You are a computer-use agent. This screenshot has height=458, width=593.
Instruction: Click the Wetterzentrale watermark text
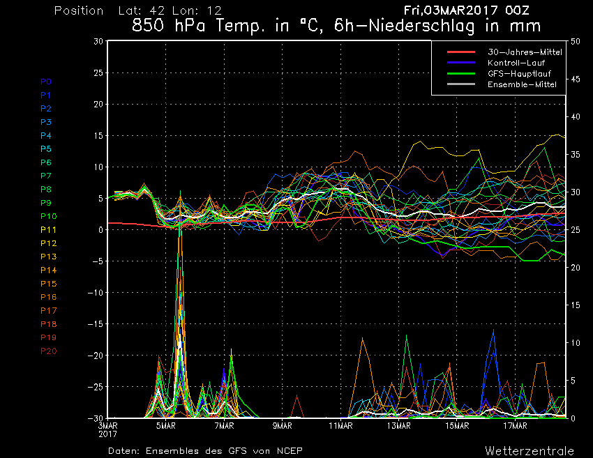point(530,451)
